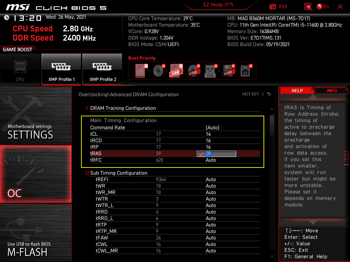
Task: Select the tFAW Auto value
Action: point(211,238)
